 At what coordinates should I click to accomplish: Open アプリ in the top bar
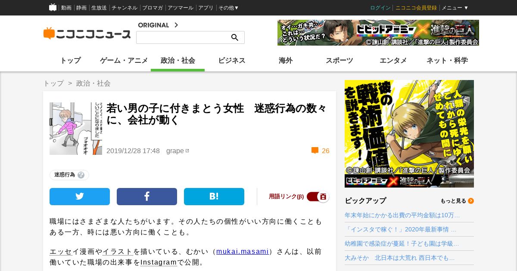[206, 8]
